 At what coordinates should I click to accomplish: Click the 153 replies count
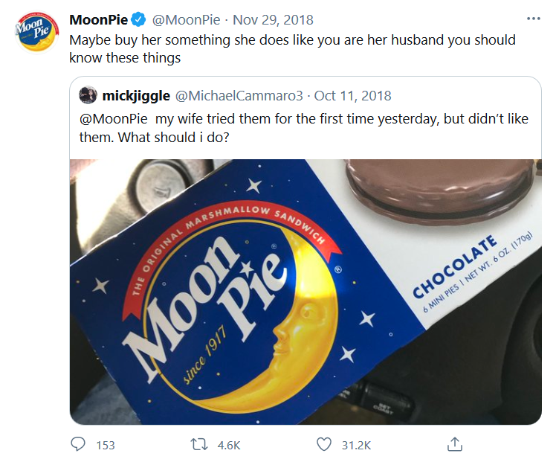[106, 445]
